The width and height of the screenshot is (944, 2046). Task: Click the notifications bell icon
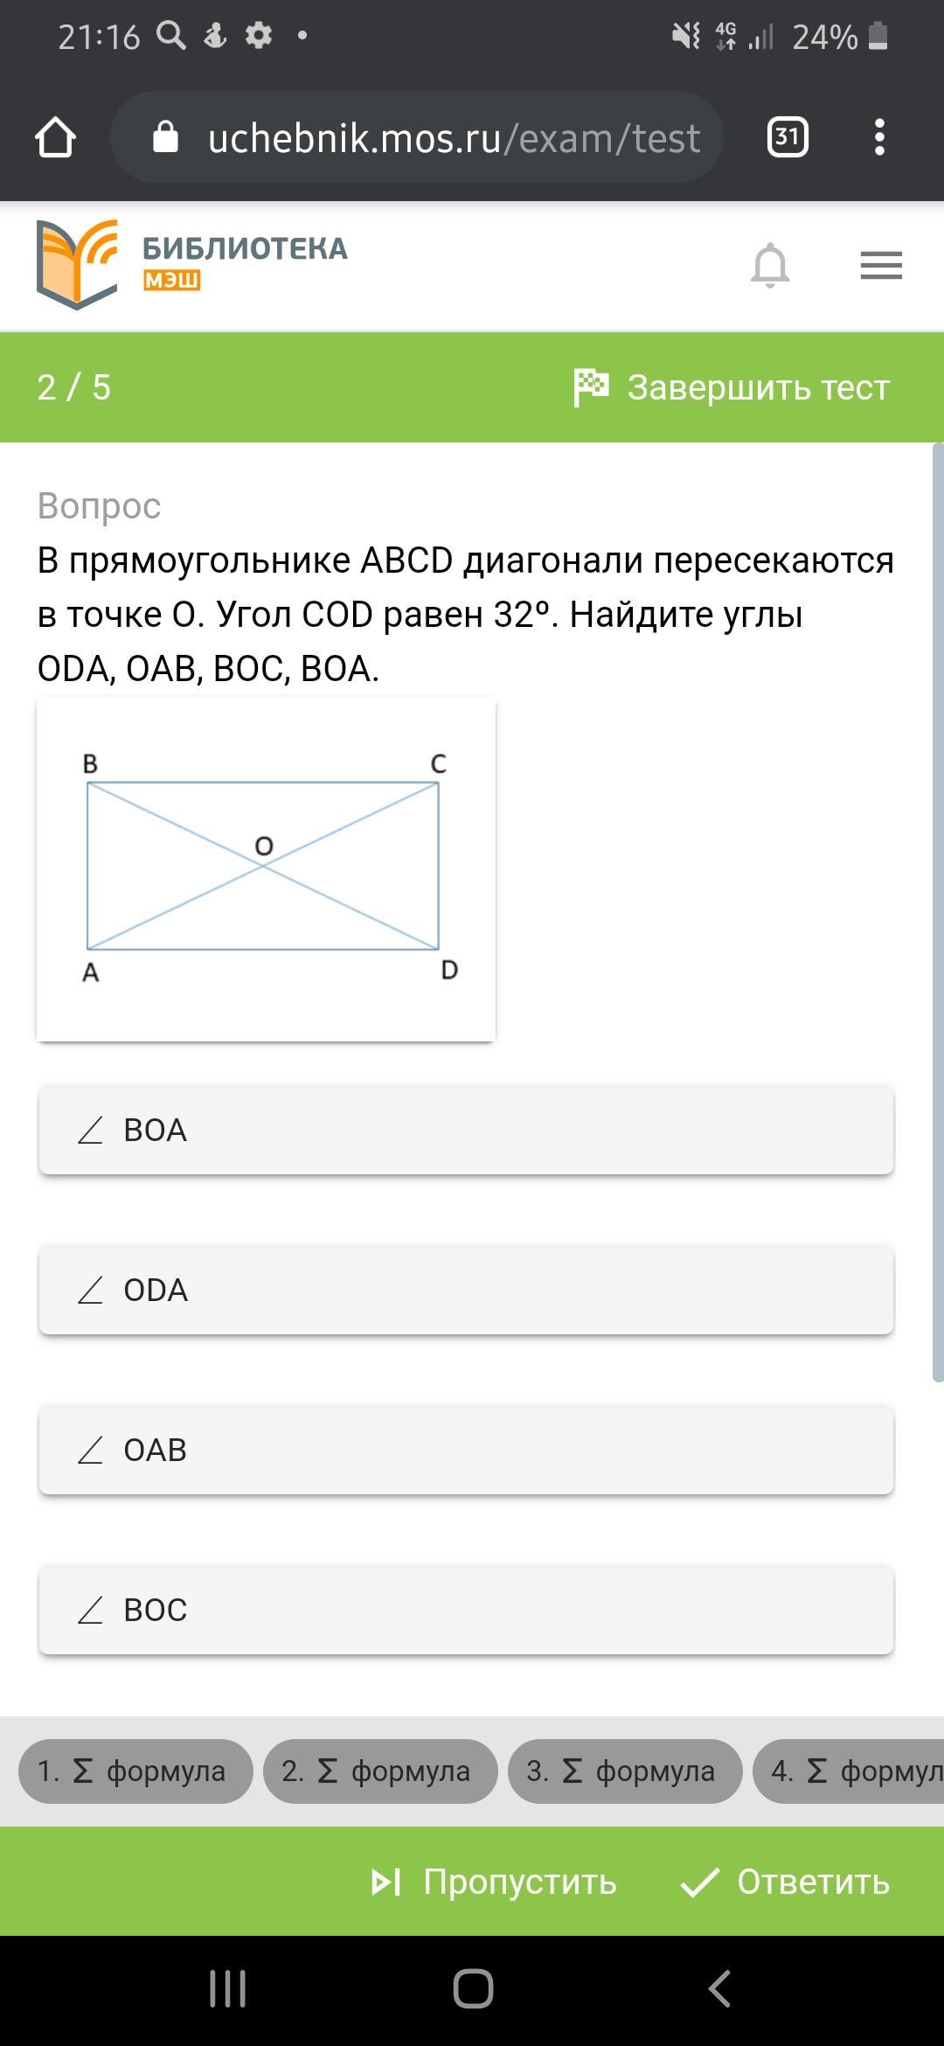[x=770, y=265]
